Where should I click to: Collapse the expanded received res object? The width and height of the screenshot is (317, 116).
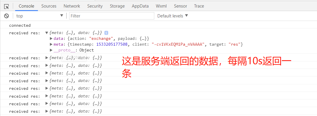pos(47,33)
